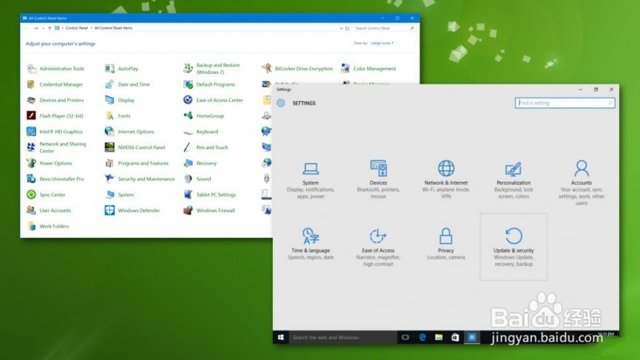Open Ease of Access settings category
Screen dimensions: 640x360
click(x=378, y=247)
